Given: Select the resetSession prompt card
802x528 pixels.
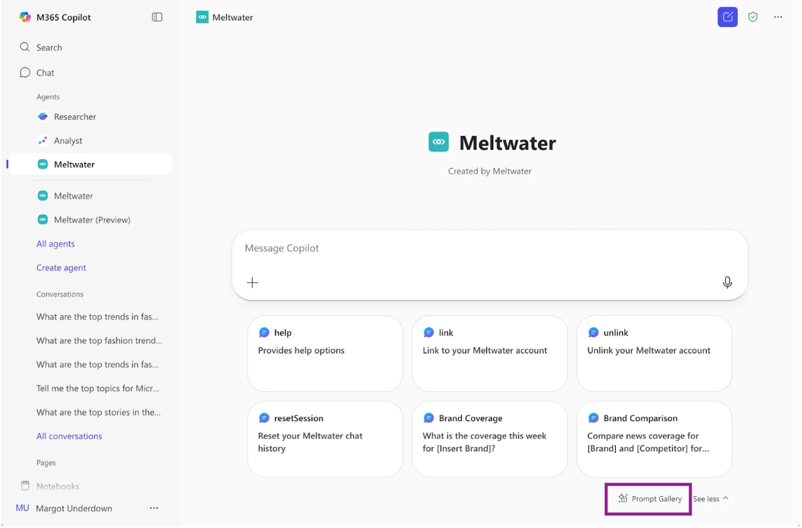Looking at the screenshot, I should tap(325, 439).
